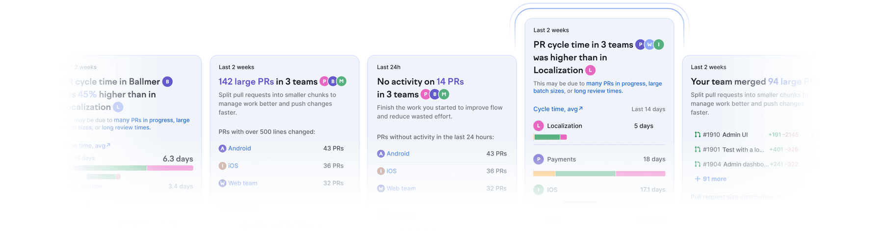
Task: Click the Android avatar in the large PRs card
Action: [x=222, y=149]
